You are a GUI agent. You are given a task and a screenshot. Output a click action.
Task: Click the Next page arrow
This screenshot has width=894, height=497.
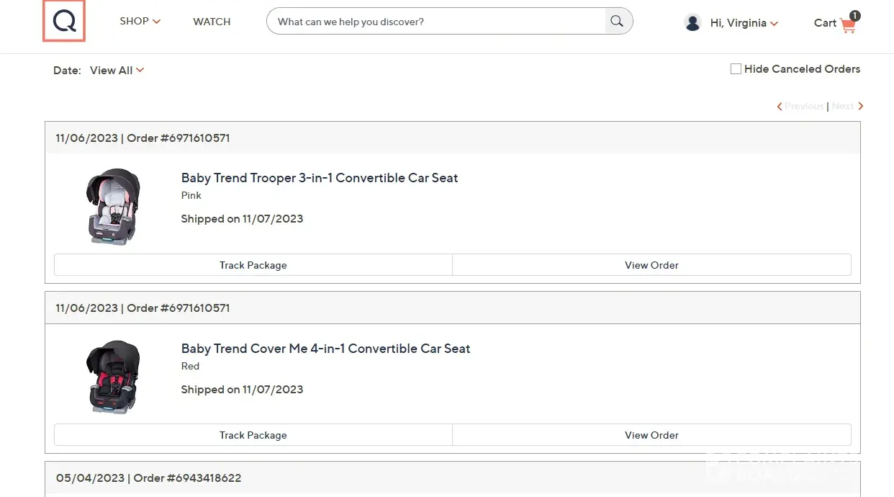(860, 107)
